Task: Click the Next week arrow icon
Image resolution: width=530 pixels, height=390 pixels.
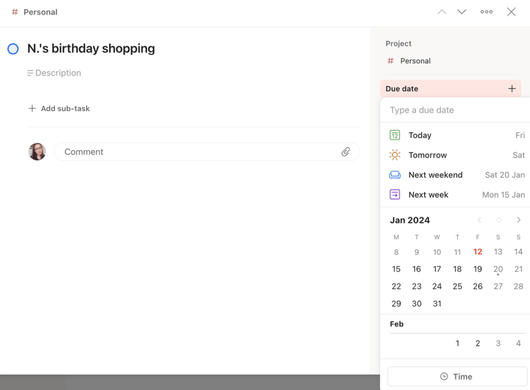Action: (x=395, y=194)
